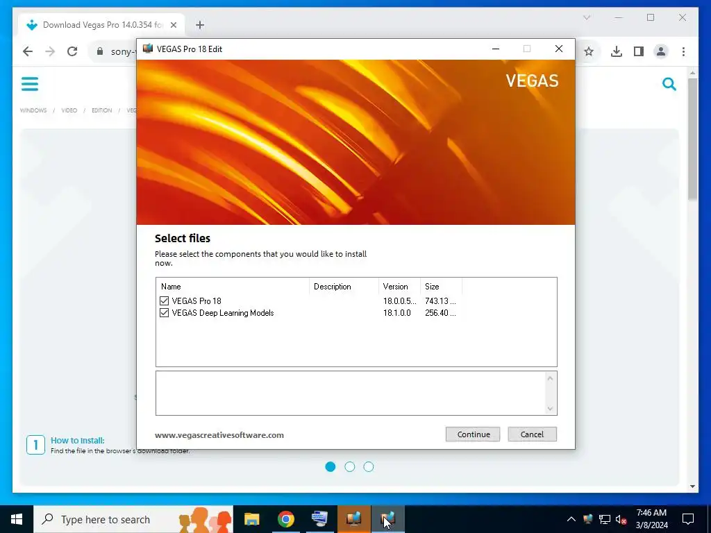Click scroll up arrow on the webpage scrollbar
The image size is (711, 533).
pos(692,72)
